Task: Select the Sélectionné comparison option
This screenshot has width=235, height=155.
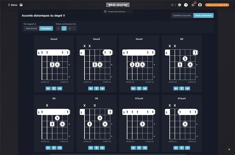Action: click(31, 29)
